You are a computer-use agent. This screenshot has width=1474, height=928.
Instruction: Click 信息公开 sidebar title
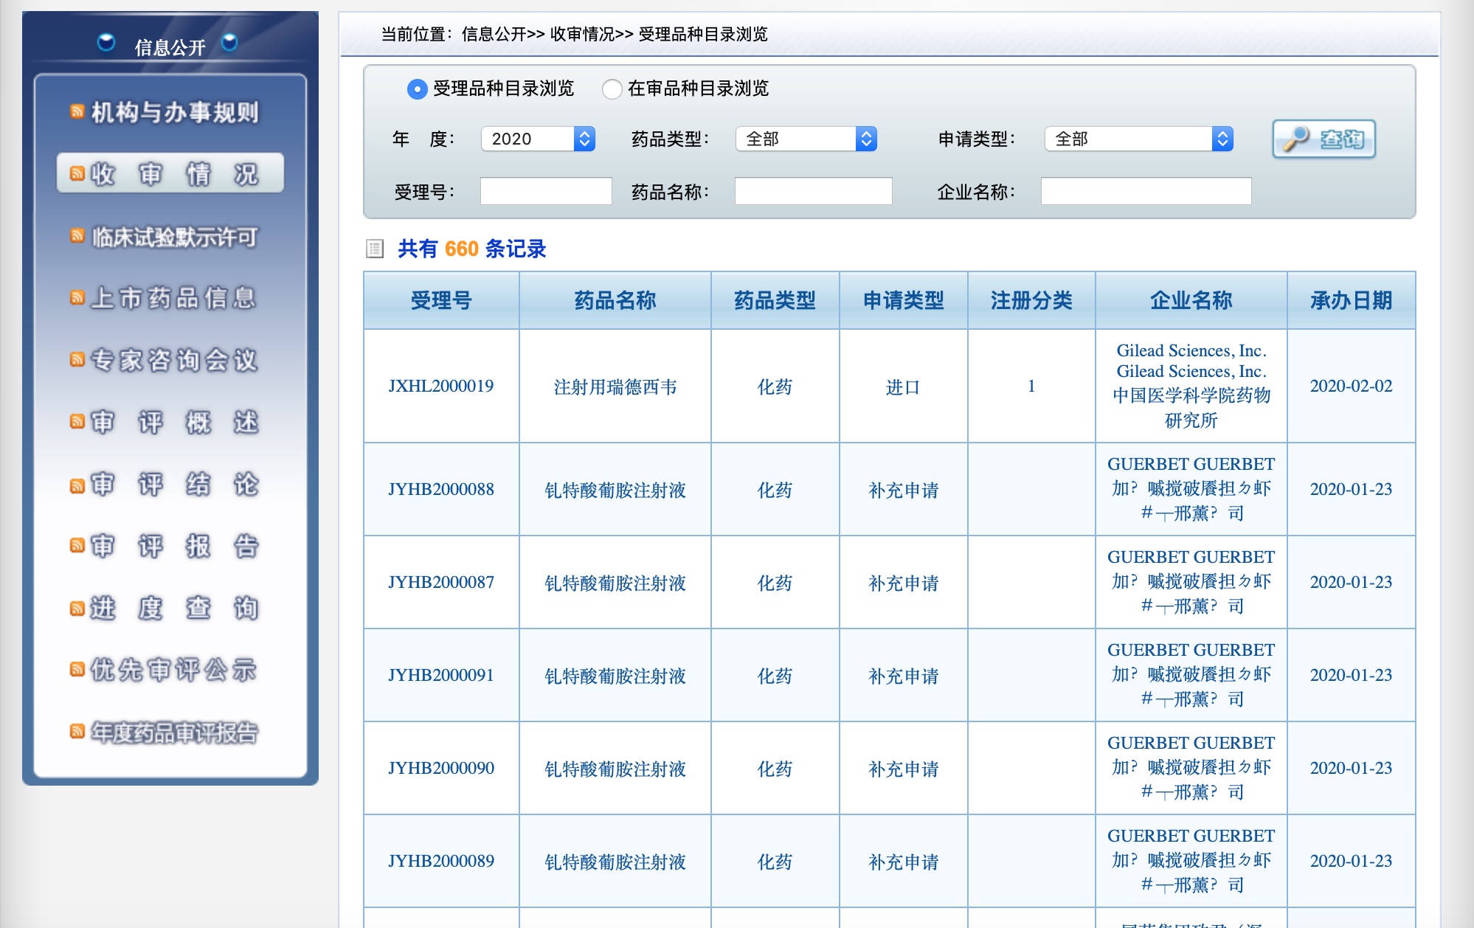point(170,47)
